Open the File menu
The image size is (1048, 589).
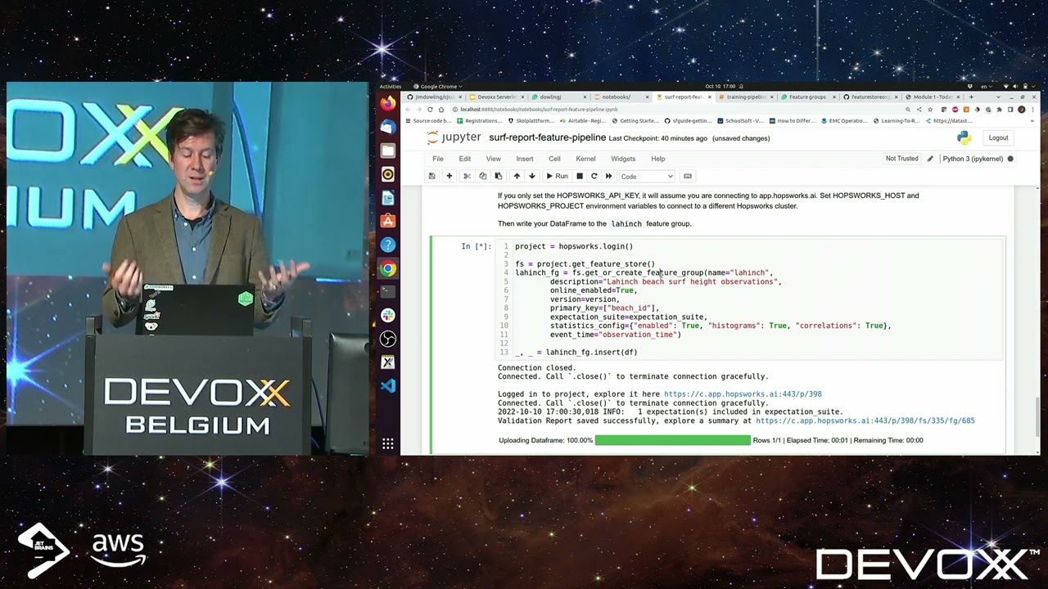(x=438, y=159)
